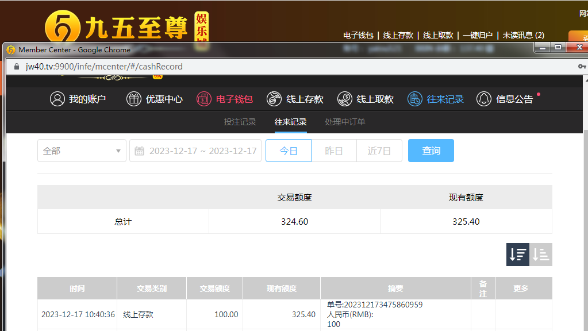Image resolution: width=588 pixels, height=331 pixels.
Task: Open the 信息公告 bell icon
Action: 484,99
